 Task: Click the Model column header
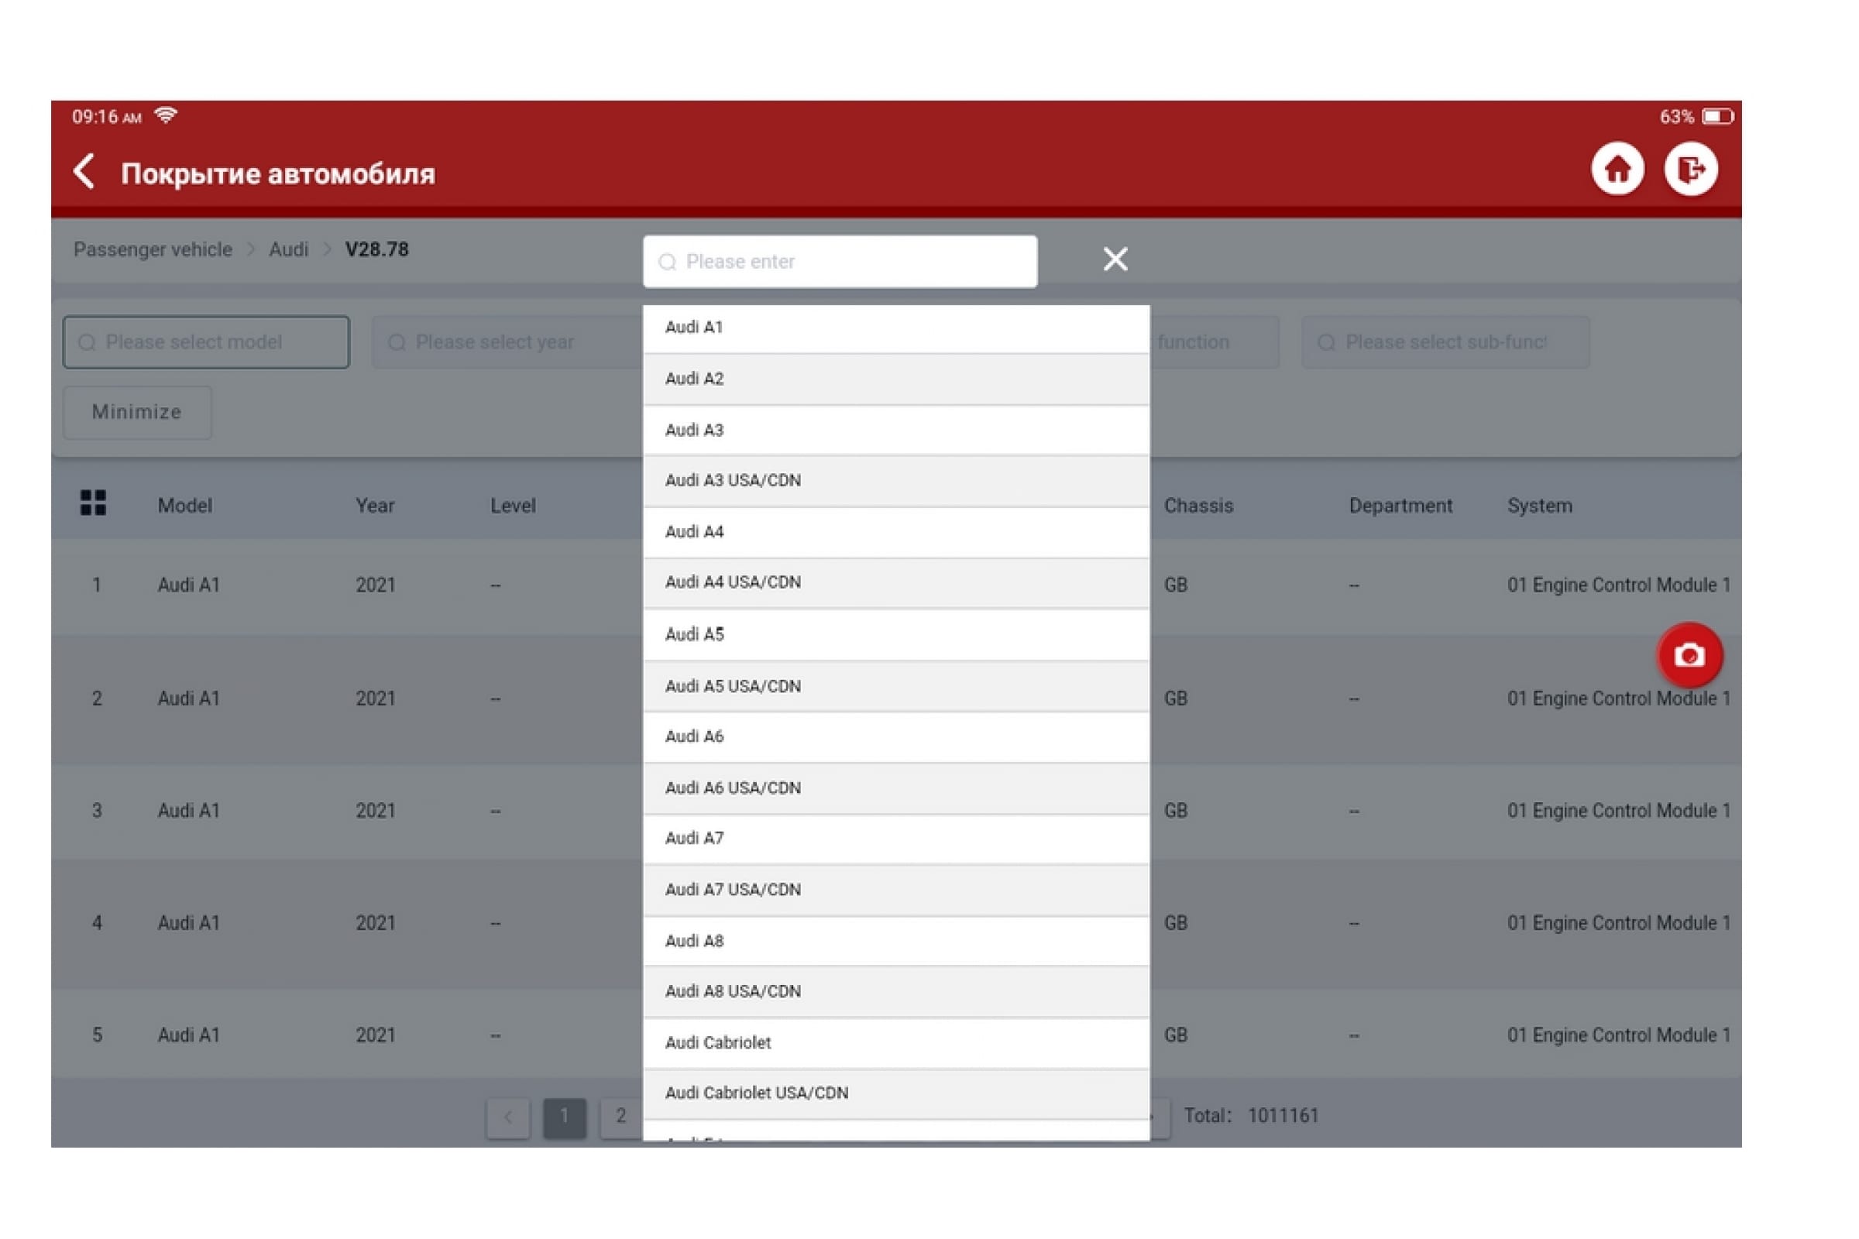(185, 506)
